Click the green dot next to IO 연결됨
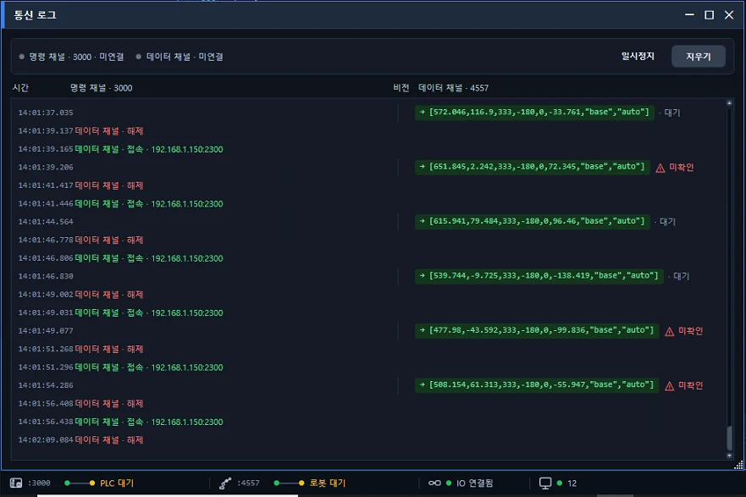The image size is (746, 497). tap(449, 483)
